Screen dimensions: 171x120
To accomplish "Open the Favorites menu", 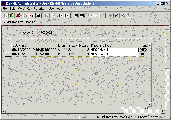I will pos(40,9).
